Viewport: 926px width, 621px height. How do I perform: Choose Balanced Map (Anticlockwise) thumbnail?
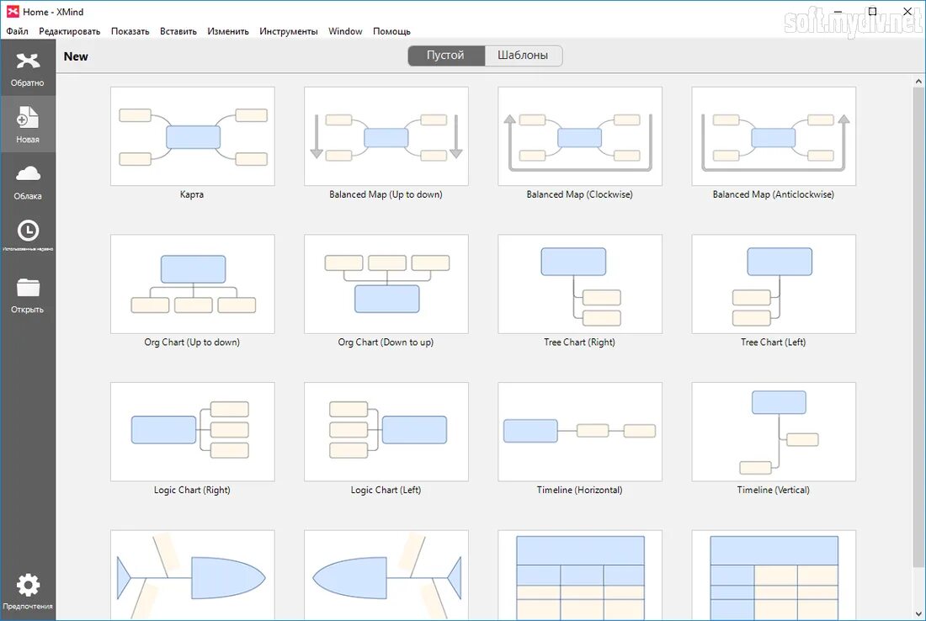point(774,136)
